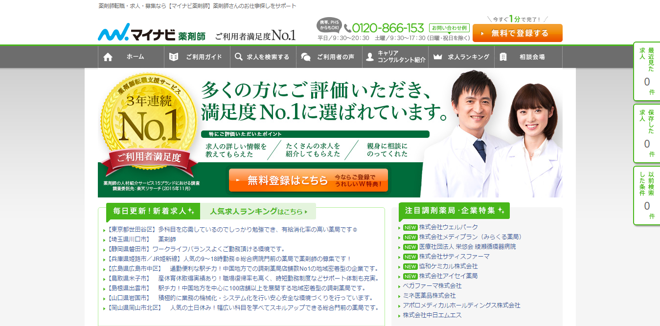Open 株式会社ウェルパーク company link
Screen dimensions: 660x326
click(x=449, y=227)
